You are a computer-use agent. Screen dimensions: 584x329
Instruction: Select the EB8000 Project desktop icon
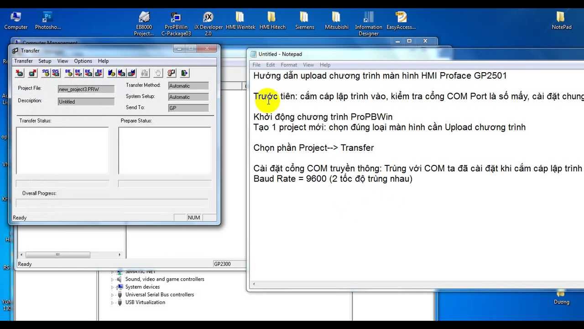pos(144,24)
